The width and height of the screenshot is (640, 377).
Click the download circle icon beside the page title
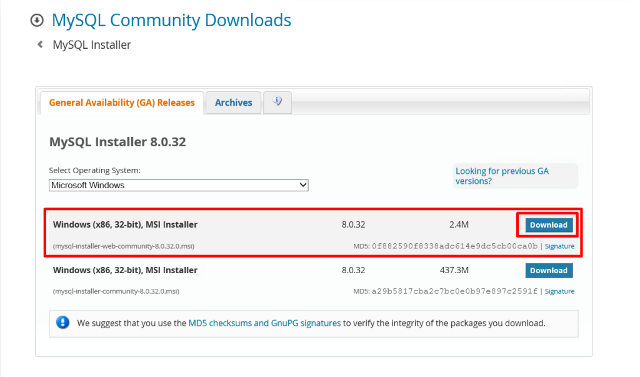[37, 20]
